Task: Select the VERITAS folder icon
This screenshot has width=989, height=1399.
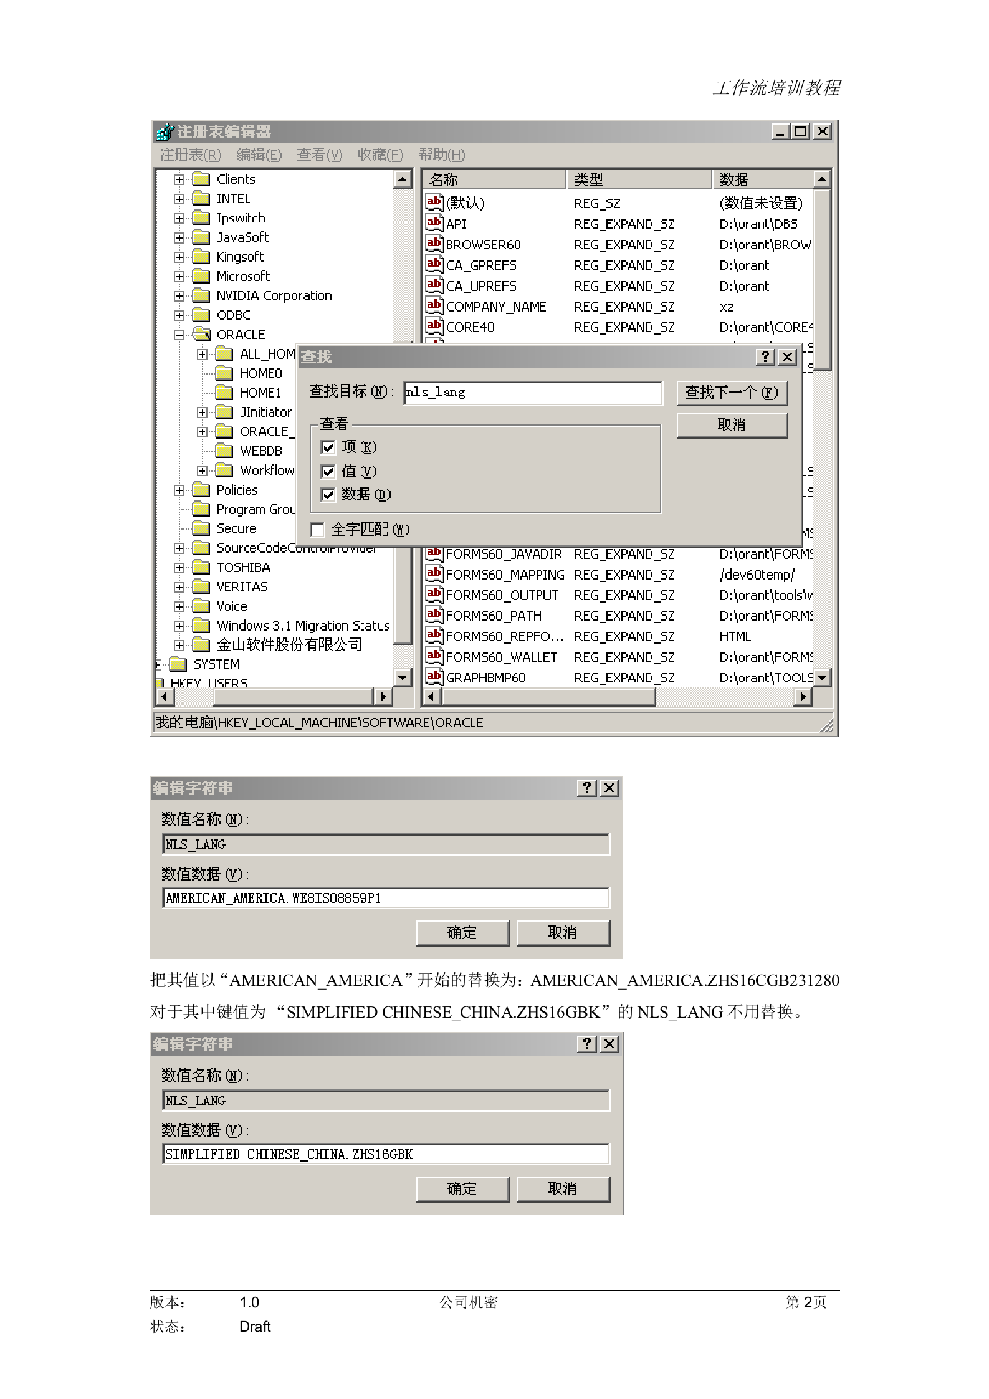Action: tap(201, 587)
